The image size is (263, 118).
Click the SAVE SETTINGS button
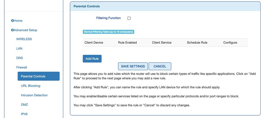tap(133, 66)
